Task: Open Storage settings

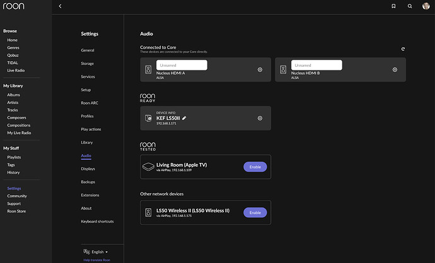Action: 88,64
